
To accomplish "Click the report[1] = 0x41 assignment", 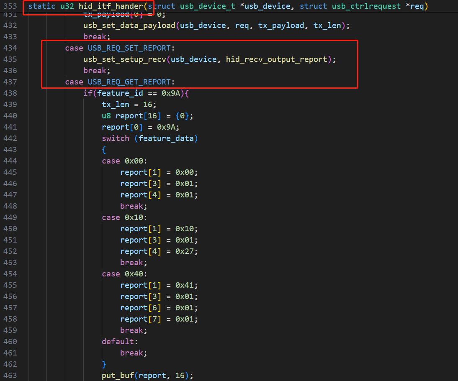I will click(x=159, y=285).
